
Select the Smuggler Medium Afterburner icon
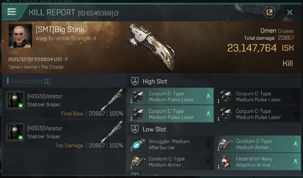tap(138, 145)
